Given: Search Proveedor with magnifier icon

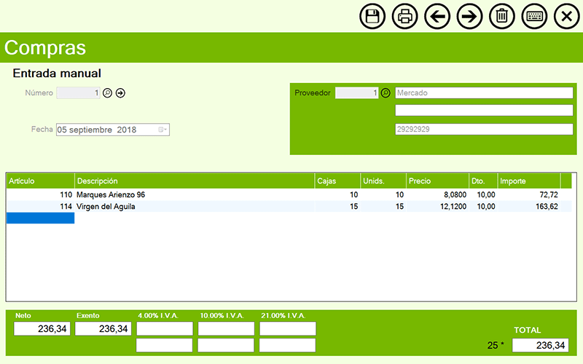Looking at the screenshot, I should point(386,93).
